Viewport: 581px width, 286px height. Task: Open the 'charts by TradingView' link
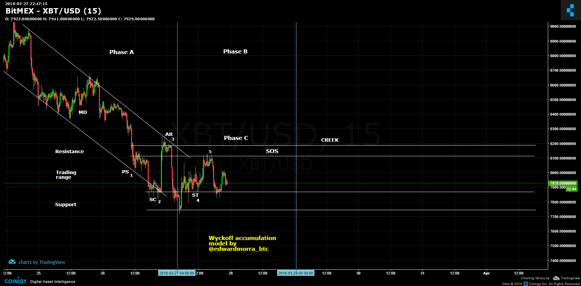tap(41, 262)
